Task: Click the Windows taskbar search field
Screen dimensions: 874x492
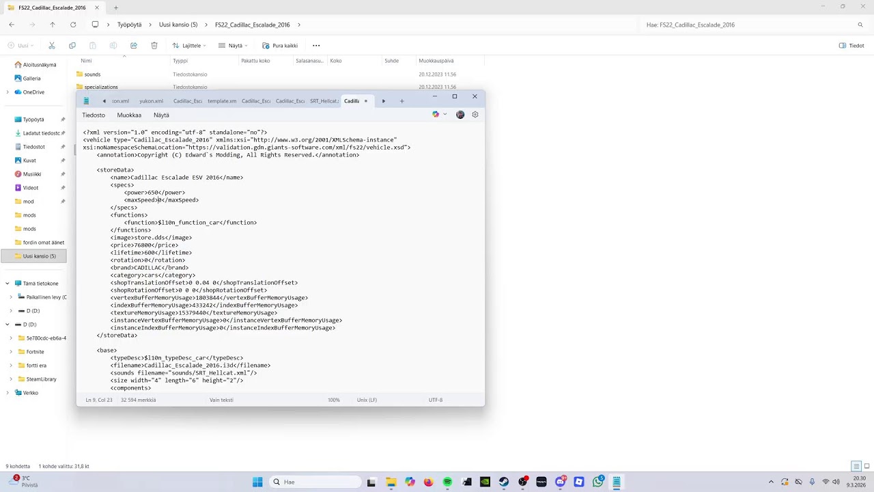Action: (x=315, y=482)
